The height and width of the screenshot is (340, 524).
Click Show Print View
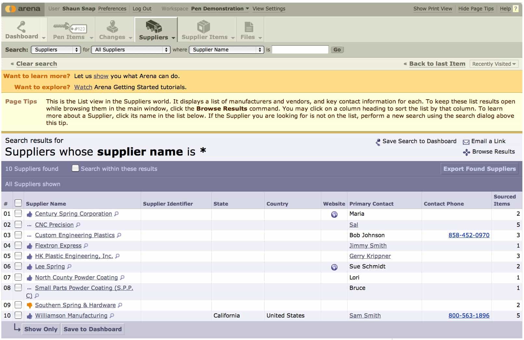click(x=433, y=9)
